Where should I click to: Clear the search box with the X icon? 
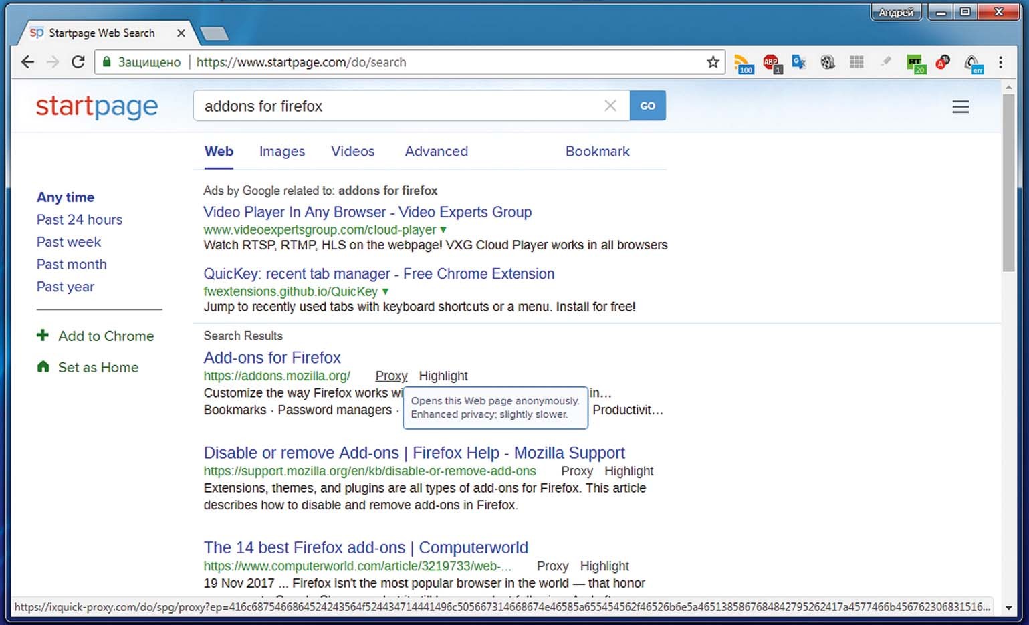coord(610,106)
